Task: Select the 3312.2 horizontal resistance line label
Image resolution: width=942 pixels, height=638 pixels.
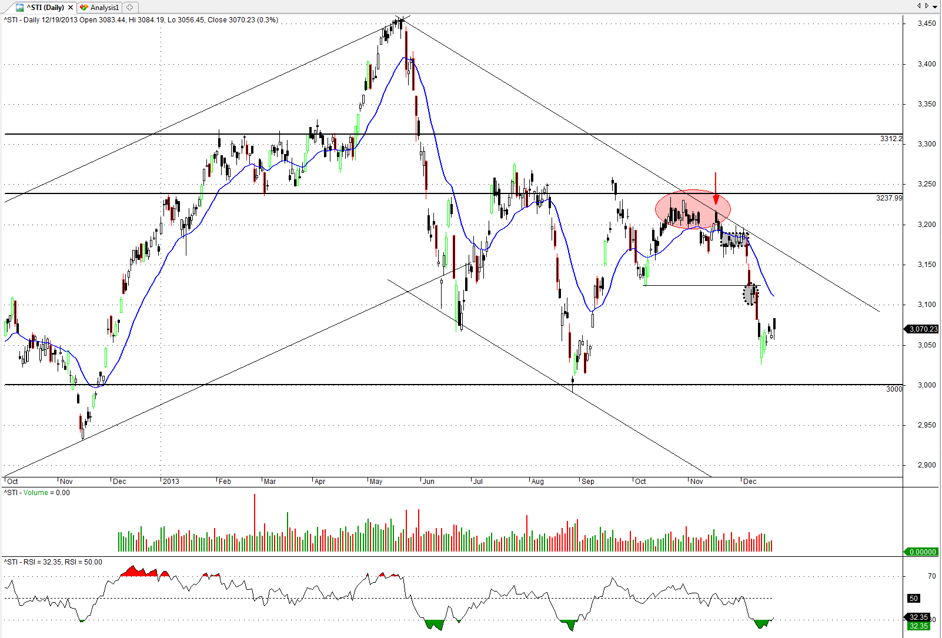Action: click(890, 139)
